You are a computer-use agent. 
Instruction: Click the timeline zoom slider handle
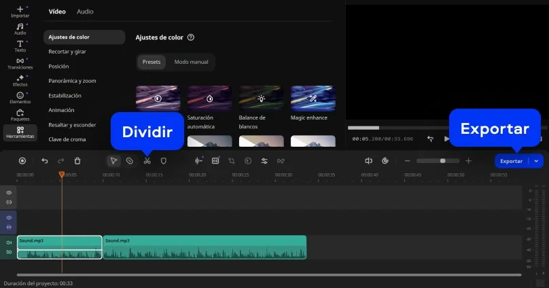pos(442,161)
